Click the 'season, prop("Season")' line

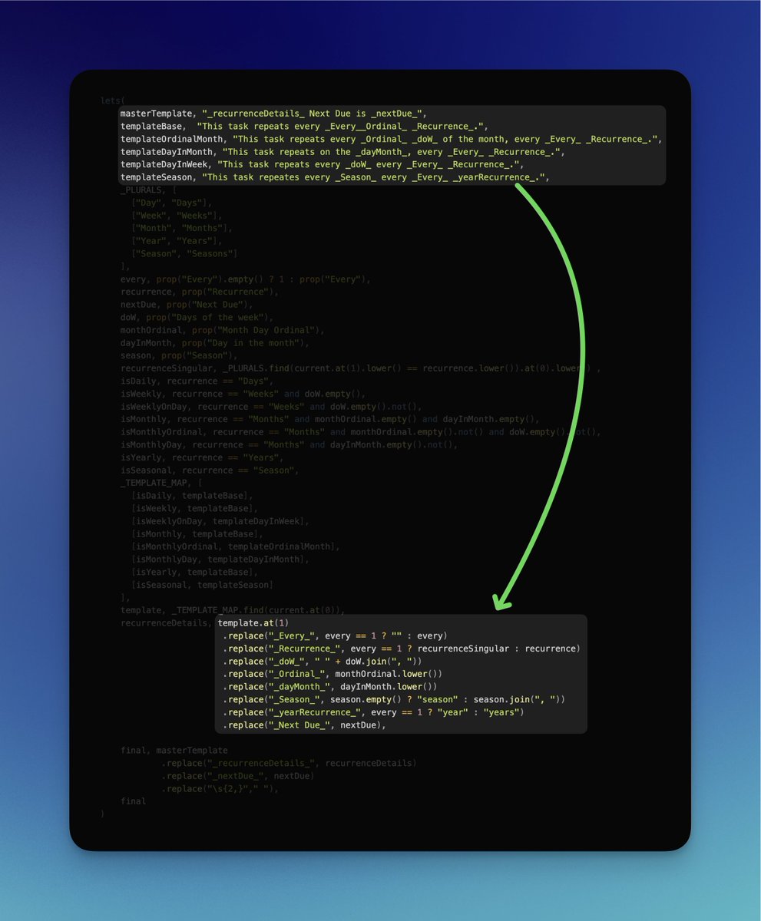tap(179, 356)
